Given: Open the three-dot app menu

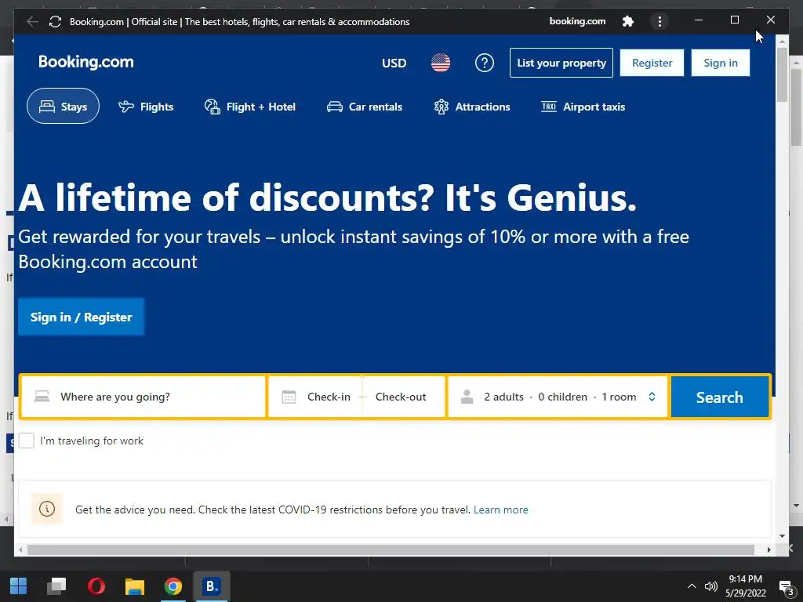Looking at the screenshot, I should tap(659, 21).
